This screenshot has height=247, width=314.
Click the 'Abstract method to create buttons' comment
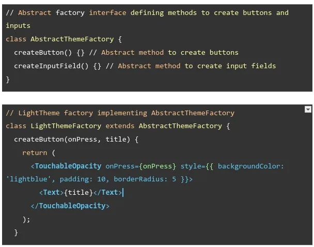click(169, 52)
